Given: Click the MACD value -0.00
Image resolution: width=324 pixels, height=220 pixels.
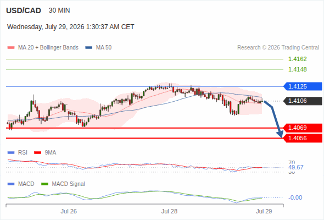Looking at the screenshot, I should click(295, 197).
